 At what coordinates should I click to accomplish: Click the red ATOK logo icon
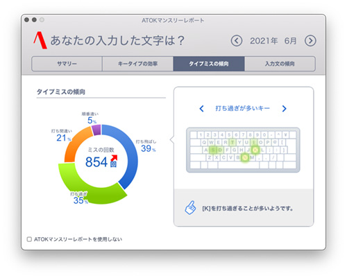(x=40, y=40)
